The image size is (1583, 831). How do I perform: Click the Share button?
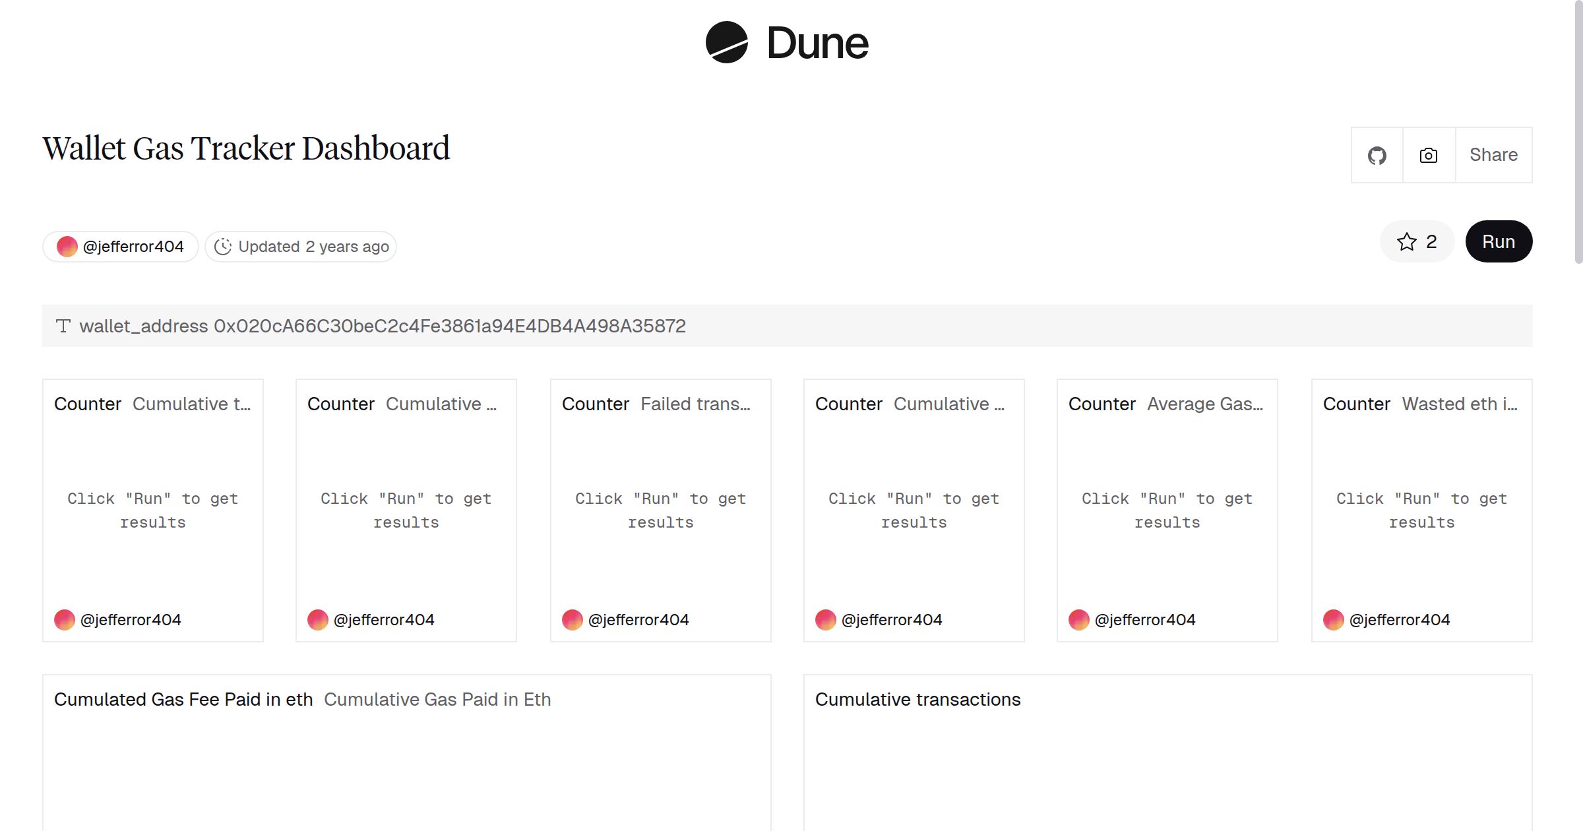(1493, 156)
